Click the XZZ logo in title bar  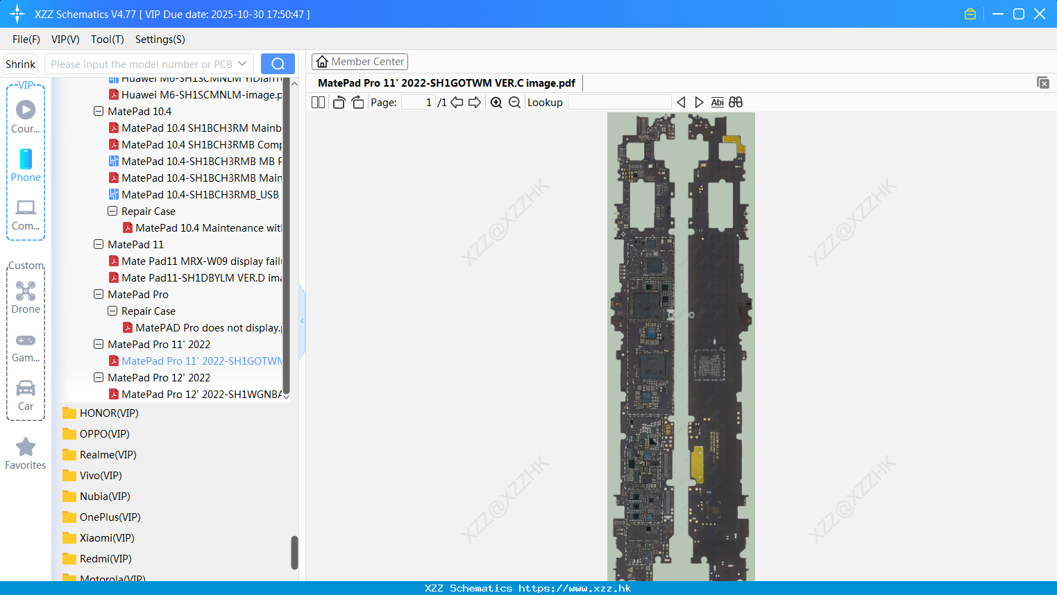[17, 14]
